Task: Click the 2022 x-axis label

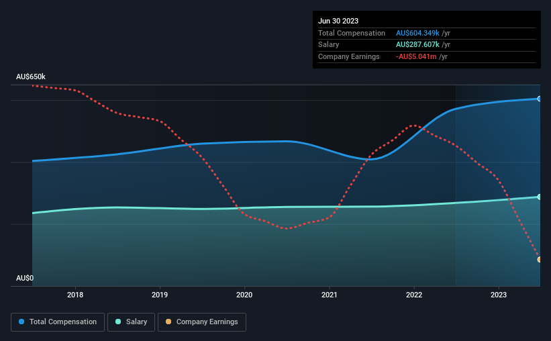Action: tap(414, 295)
